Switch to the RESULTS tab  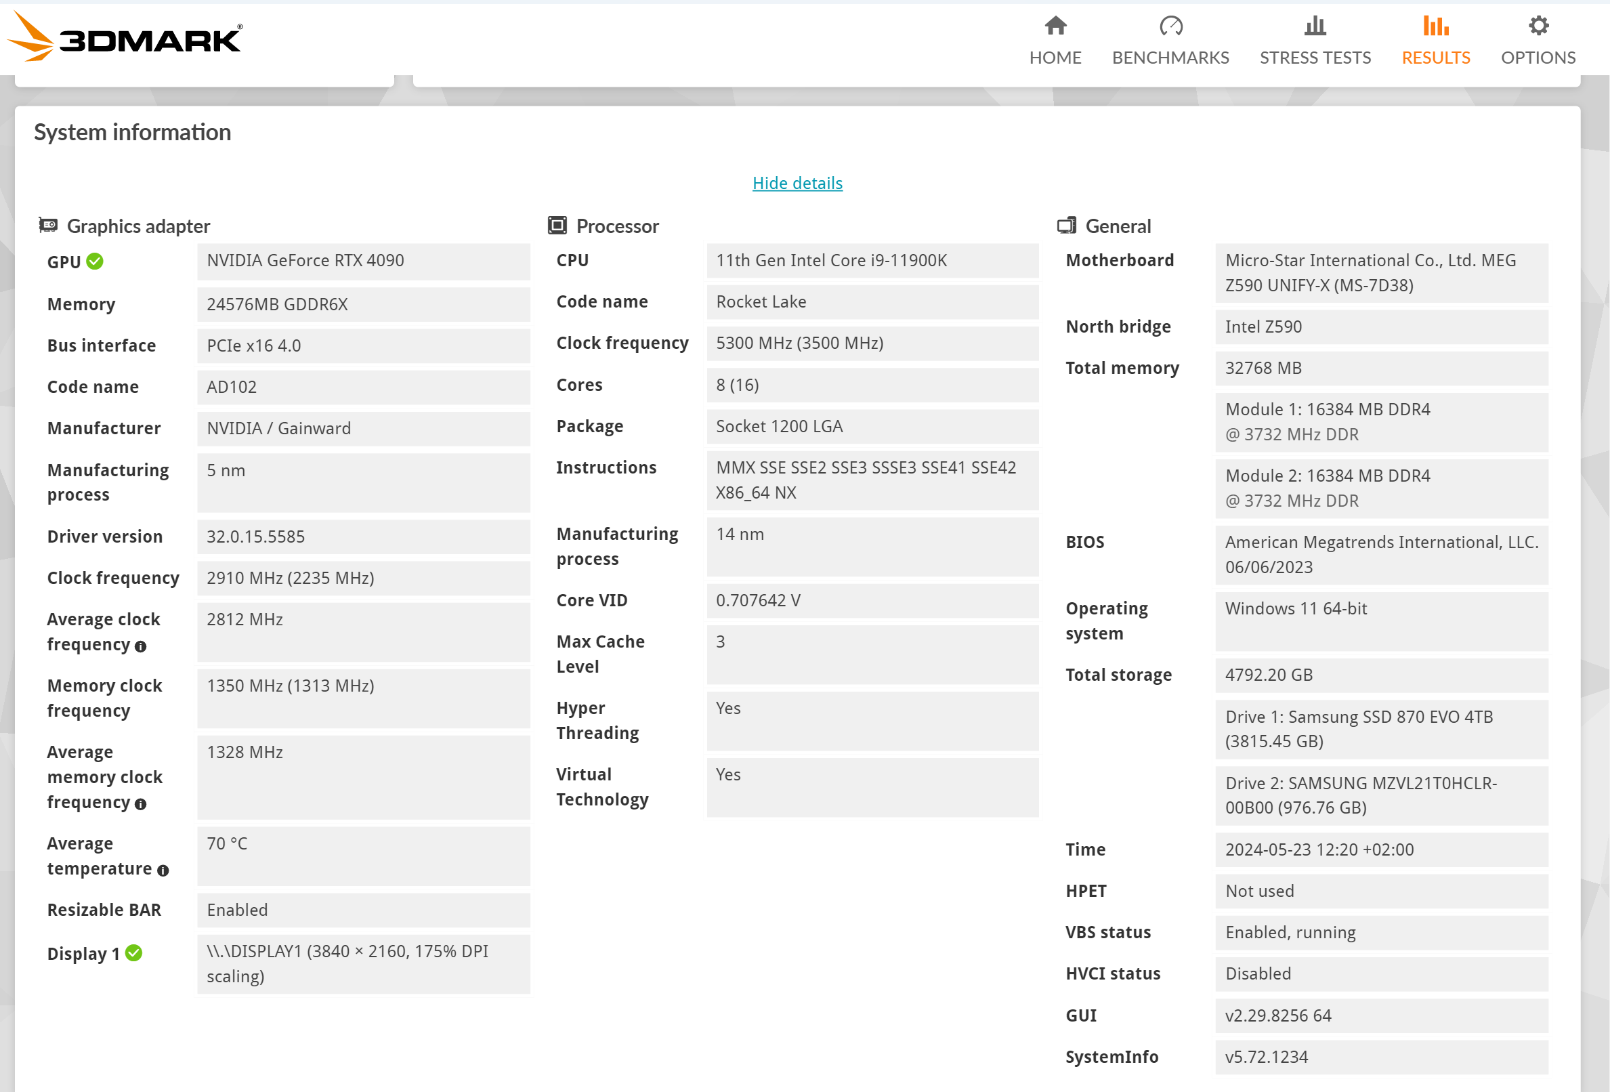tap(1435, 58)
